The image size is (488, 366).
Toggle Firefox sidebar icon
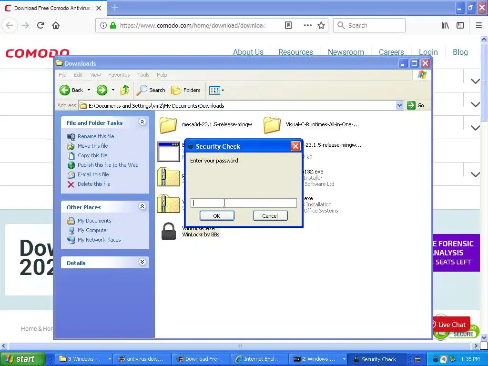[x=460, y=25]
